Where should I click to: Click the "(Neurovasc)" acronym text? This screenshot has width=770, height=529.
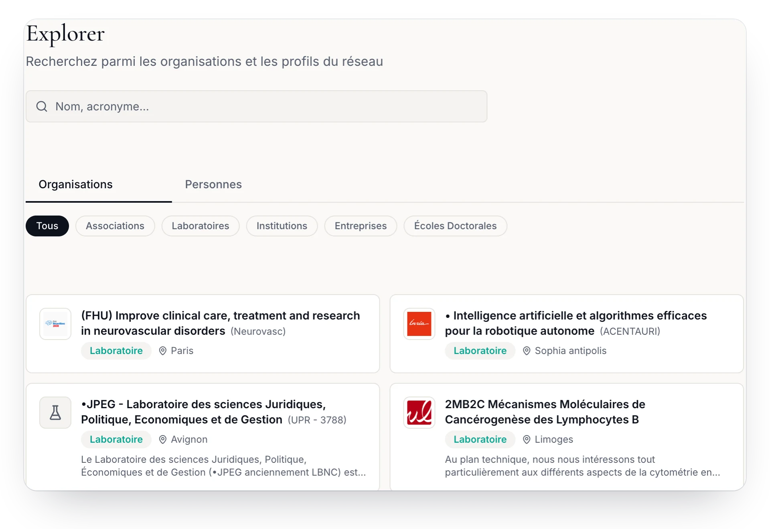click(x=258, y=331)
